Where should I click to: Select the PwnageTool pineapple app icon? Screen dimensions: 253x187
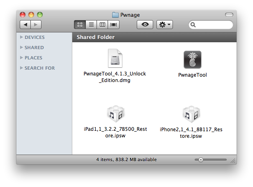[192, 59]
